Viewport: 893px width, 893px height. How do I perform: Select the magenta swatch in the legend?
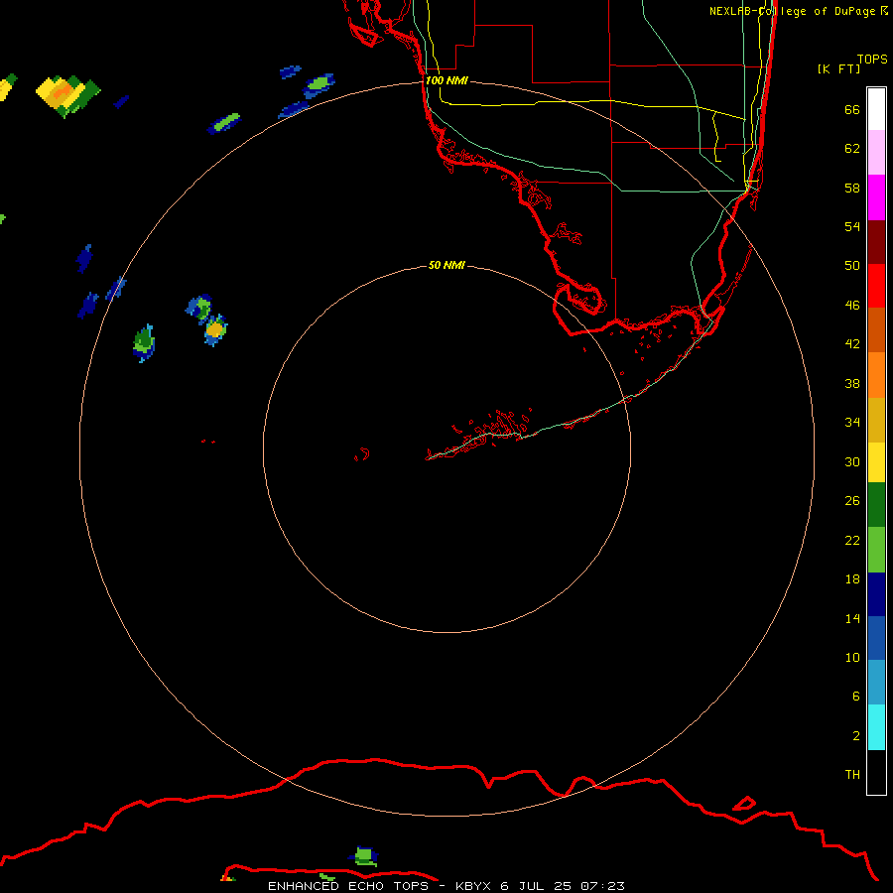pos(876,197)
